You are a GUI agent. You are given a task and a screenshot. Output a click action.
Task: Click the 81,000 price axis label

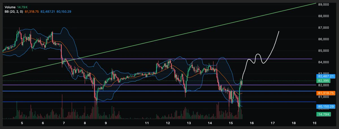pos(323,97)
